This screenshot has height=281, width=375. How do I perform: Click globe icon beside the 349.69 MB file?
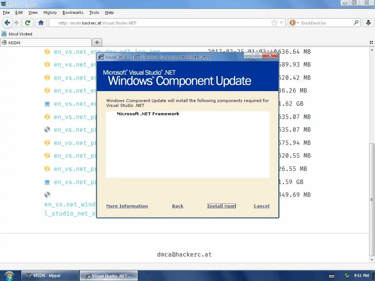[47, 195]
